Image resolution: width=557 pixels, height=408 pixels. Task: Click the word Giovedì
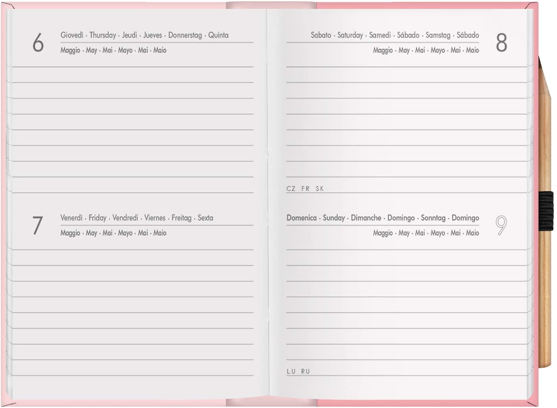(x=72, y=35)
